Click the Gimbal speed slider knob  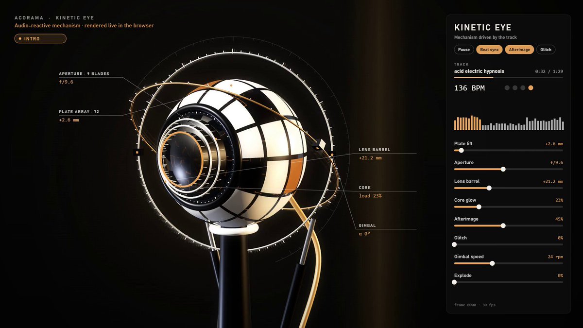coord(493,263)
